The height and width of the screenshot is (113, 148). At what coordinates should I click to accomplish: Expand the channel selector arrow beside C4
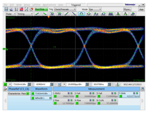coord(10,84)
